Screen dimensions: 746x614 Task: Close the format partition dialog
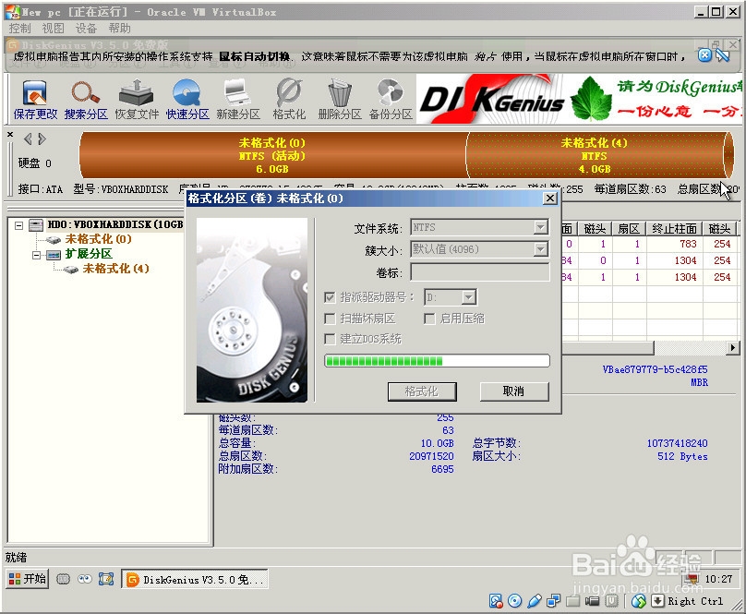coord(549,199)
